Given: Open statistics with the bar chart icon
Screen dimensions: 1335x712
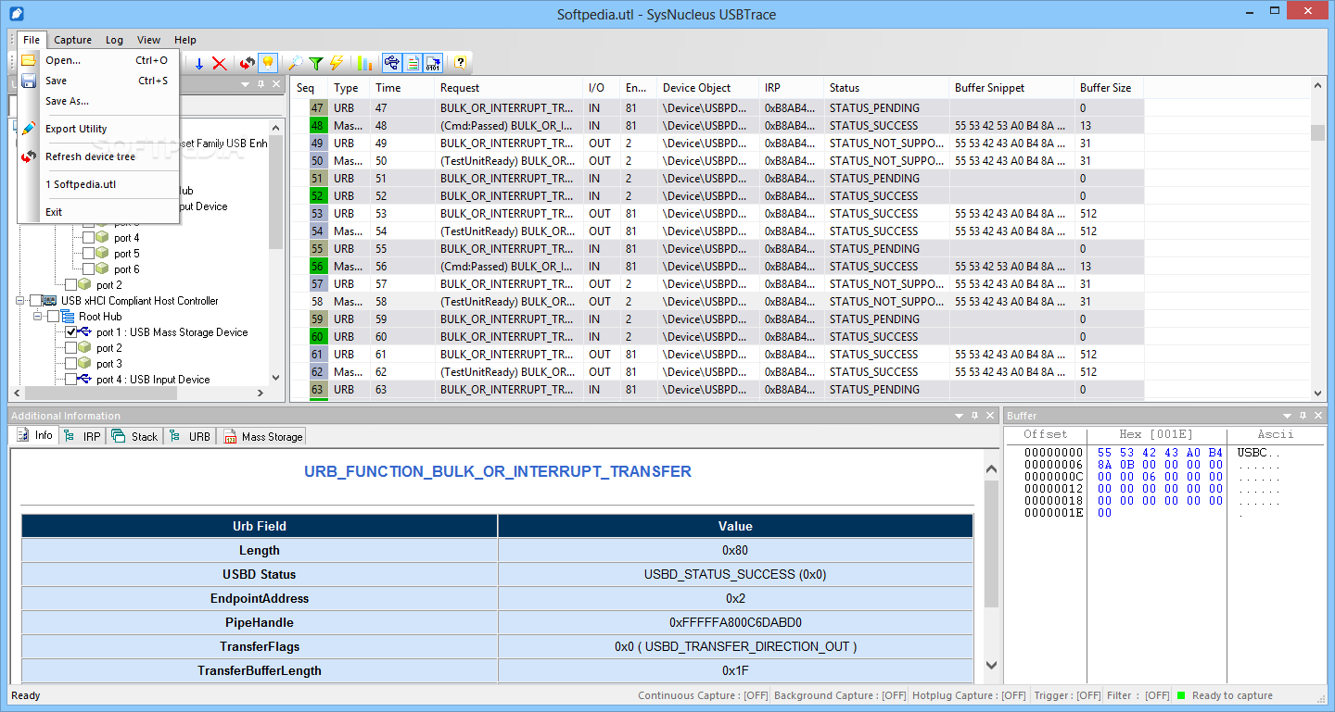Looking at the screenshot, I should coord(364,63).
